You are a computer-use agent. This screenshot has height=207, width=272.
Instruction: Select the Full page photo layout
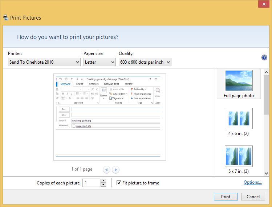[x=239, y=84]
